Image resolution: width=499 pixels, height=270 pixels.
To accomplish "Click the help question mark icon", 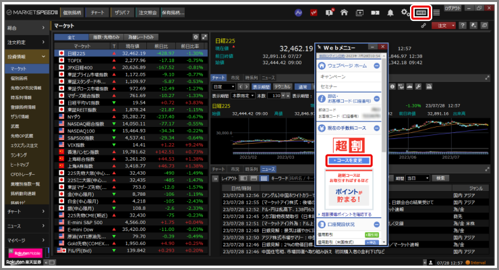I will tap(463, 26).
